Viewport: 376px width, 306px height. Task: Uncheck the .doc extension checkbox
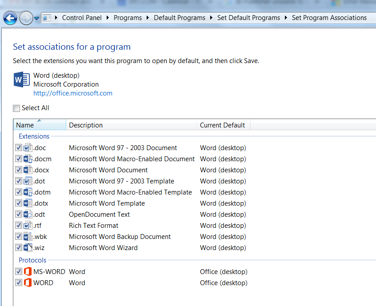tap(19, 147)
